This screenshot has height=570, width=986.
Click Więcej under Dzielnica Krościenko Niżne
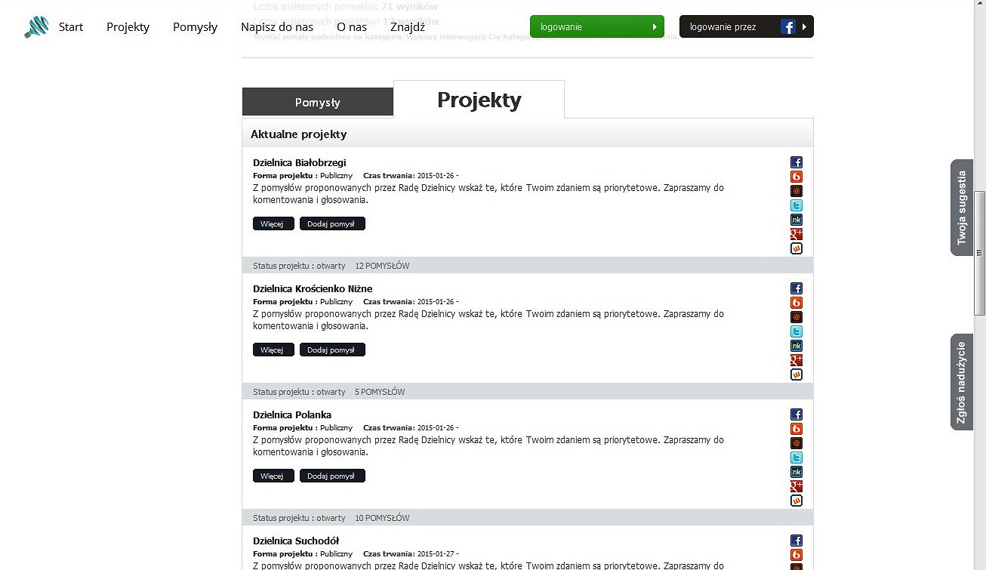point(273,350)
